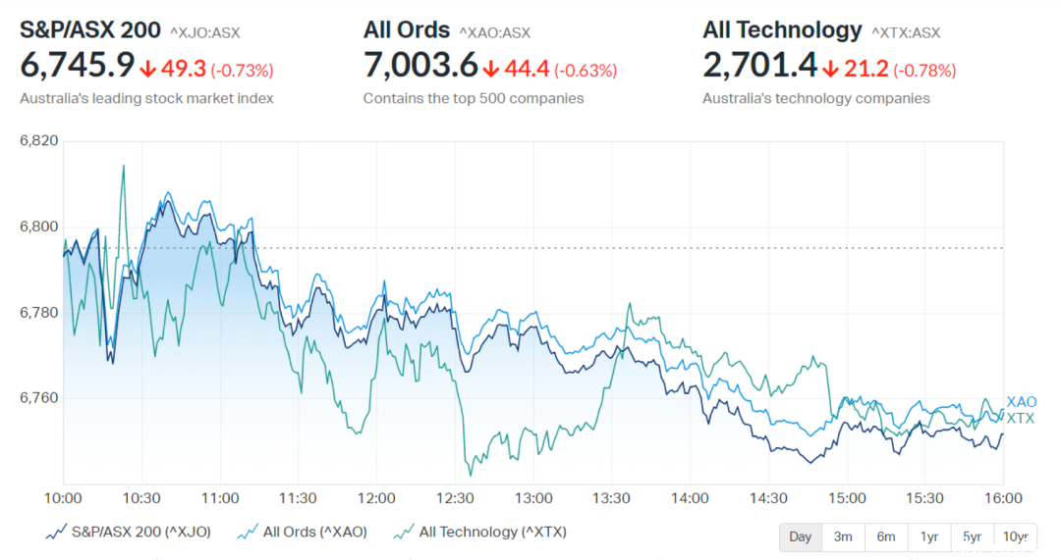Show the 1yr chart range

[929, 537]
